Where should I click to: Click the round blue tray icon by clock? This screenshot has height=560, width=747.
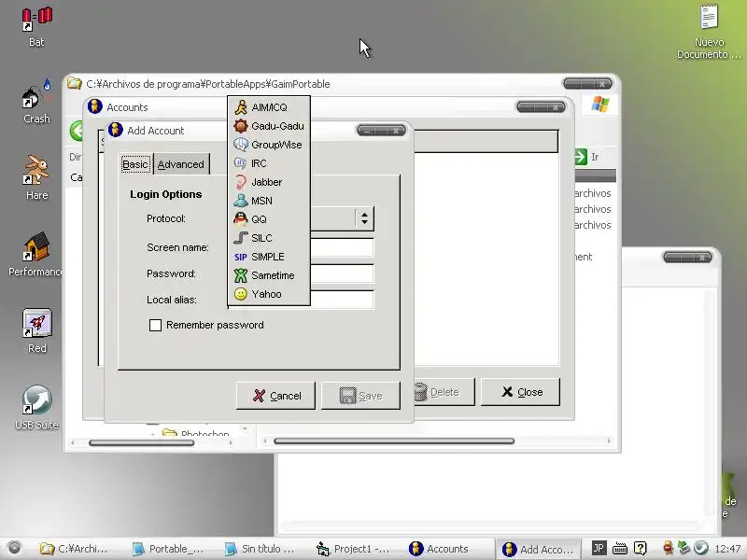tap(701, 548)
